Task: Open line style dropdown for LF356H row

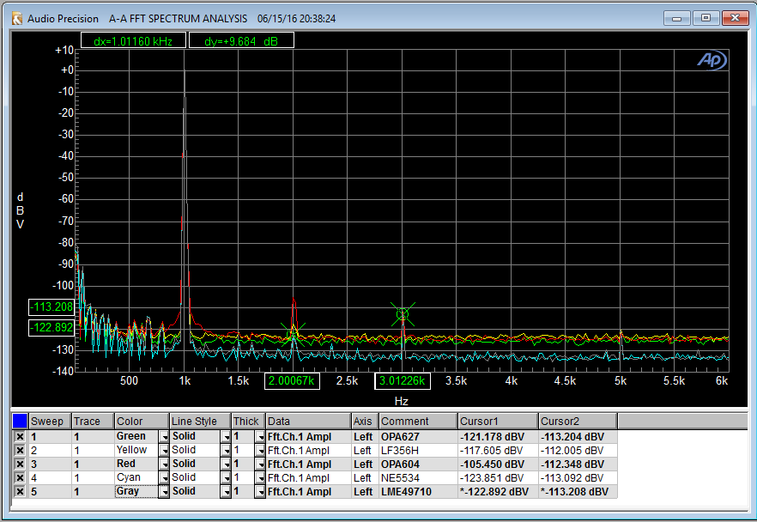Action: [226, 450]
